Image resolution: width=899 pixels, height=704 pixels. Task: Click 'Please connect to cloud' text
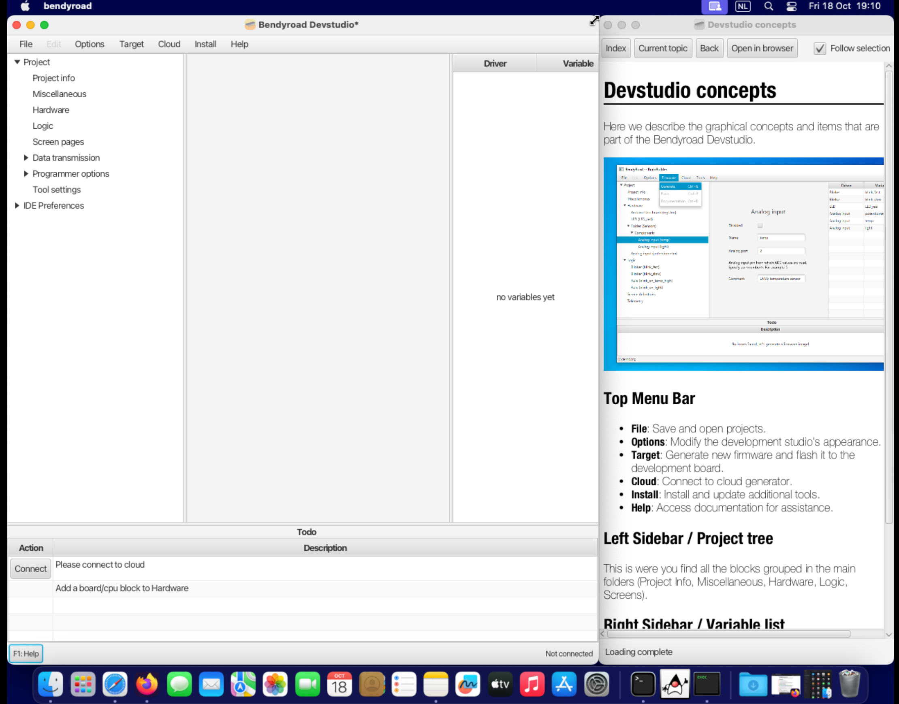(100, 565)
